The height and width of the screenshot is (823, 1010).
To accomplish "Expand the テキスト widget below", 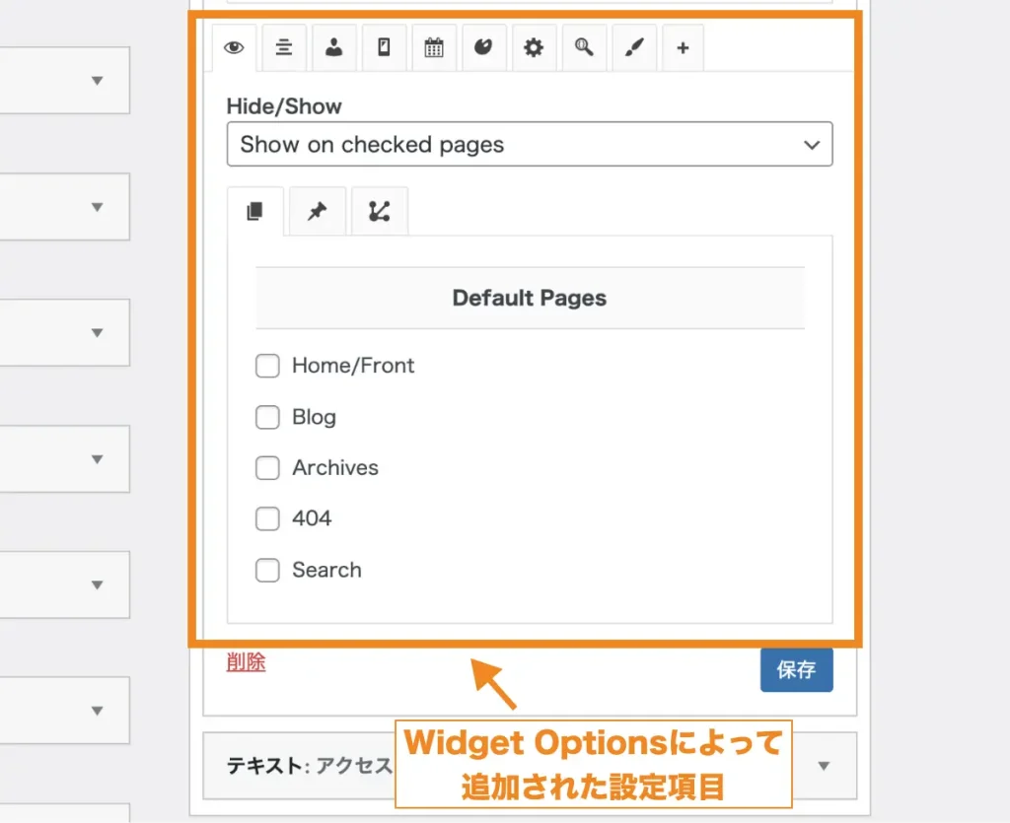I will tap(825, 766).
